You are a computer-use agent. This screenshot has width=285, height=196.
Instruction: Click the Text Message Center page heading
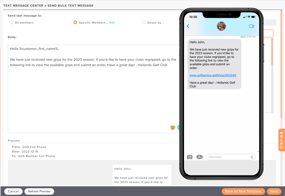(48, 6)
